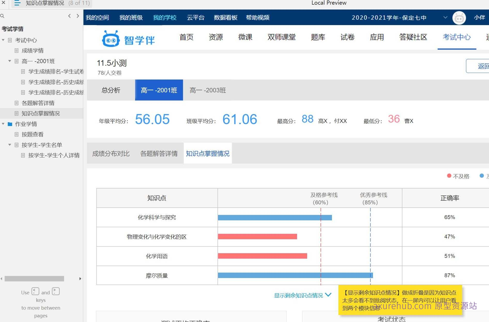
Task: Go to next page using the right chevron icon
Action: [77, 16]
